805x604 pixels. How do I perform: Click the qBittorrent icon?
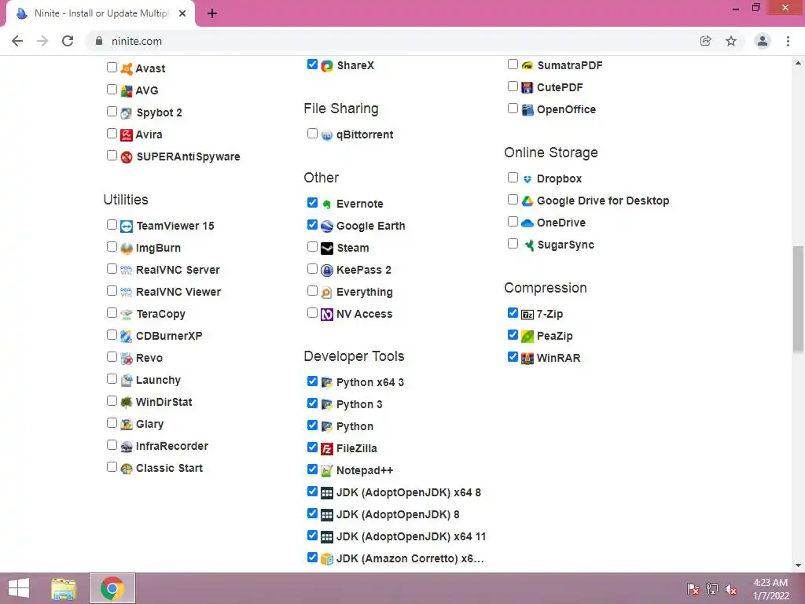(x=327, y=135)
